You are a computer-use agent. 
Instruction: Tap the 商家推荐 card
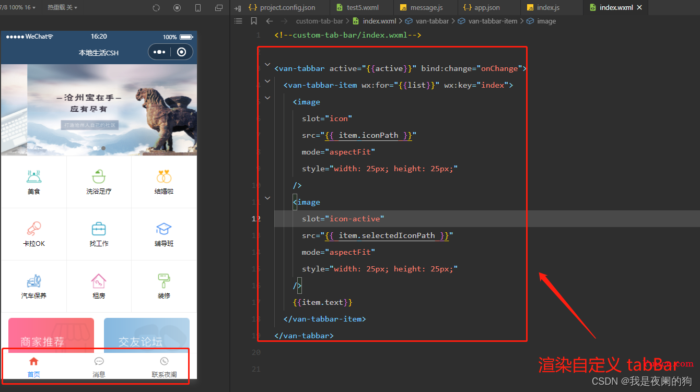click(x=51, y=335)
